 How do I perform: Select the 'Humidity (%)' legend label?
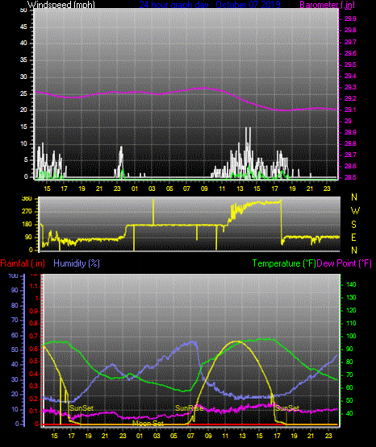[x=77, y=263]
